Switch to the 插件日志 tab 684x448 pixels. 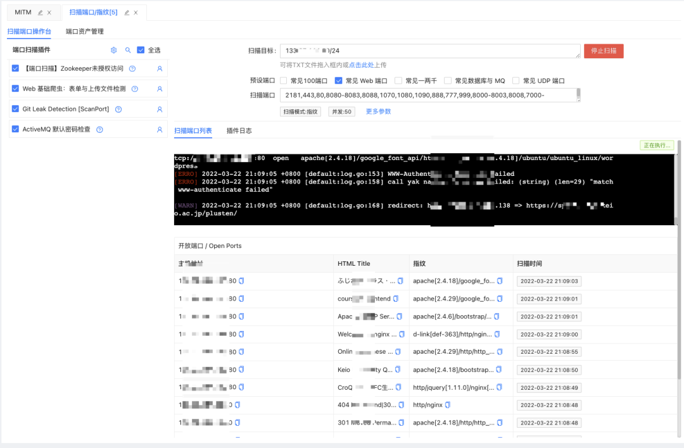(239, 131)
